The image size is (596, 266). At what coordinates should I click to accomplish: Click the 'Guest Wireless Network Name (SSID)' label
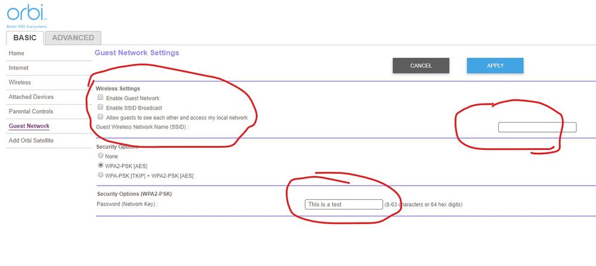pyautogui.click(x=143, y=127)
